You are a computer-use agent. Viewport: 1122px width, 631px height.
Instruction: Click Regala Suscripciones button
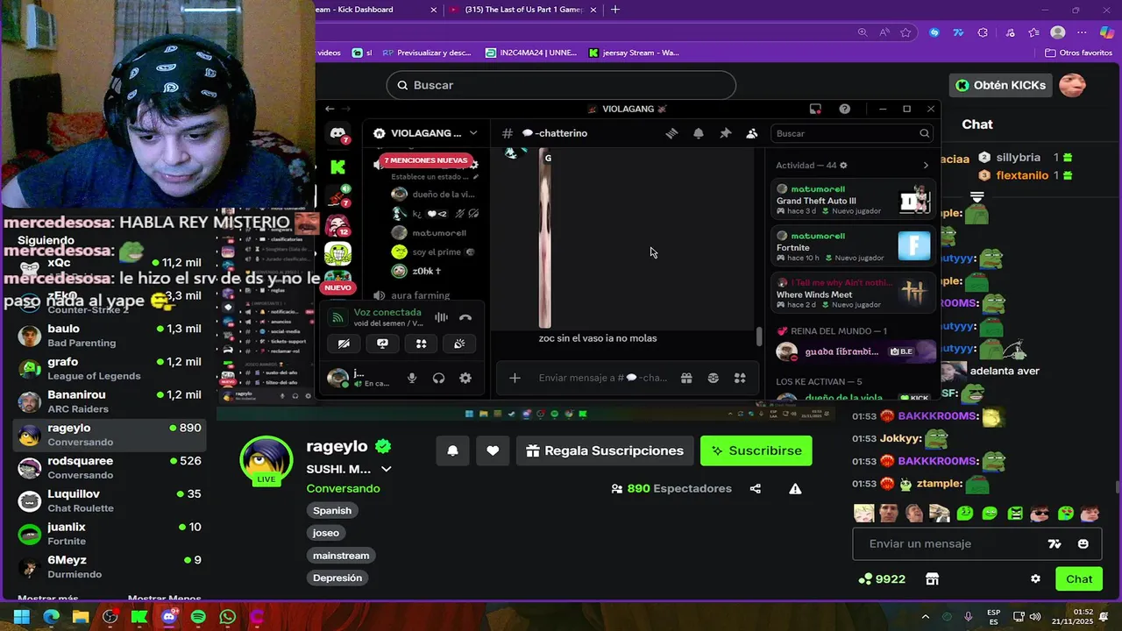pos(605,450)
